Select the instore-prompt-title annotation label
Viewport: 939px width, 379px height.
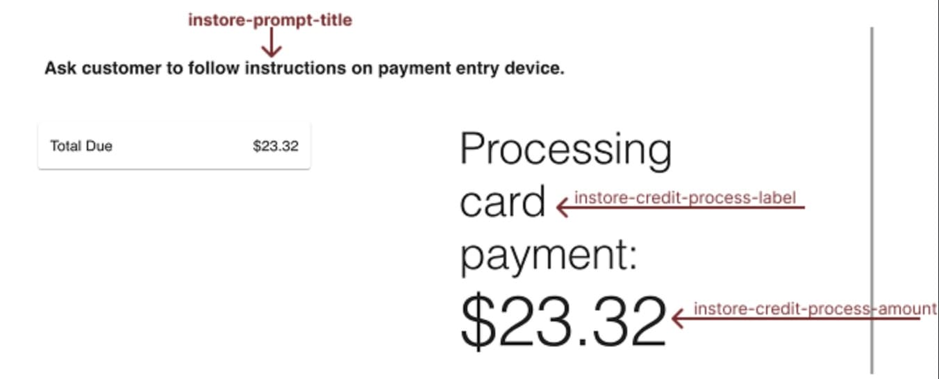(270, 21)
